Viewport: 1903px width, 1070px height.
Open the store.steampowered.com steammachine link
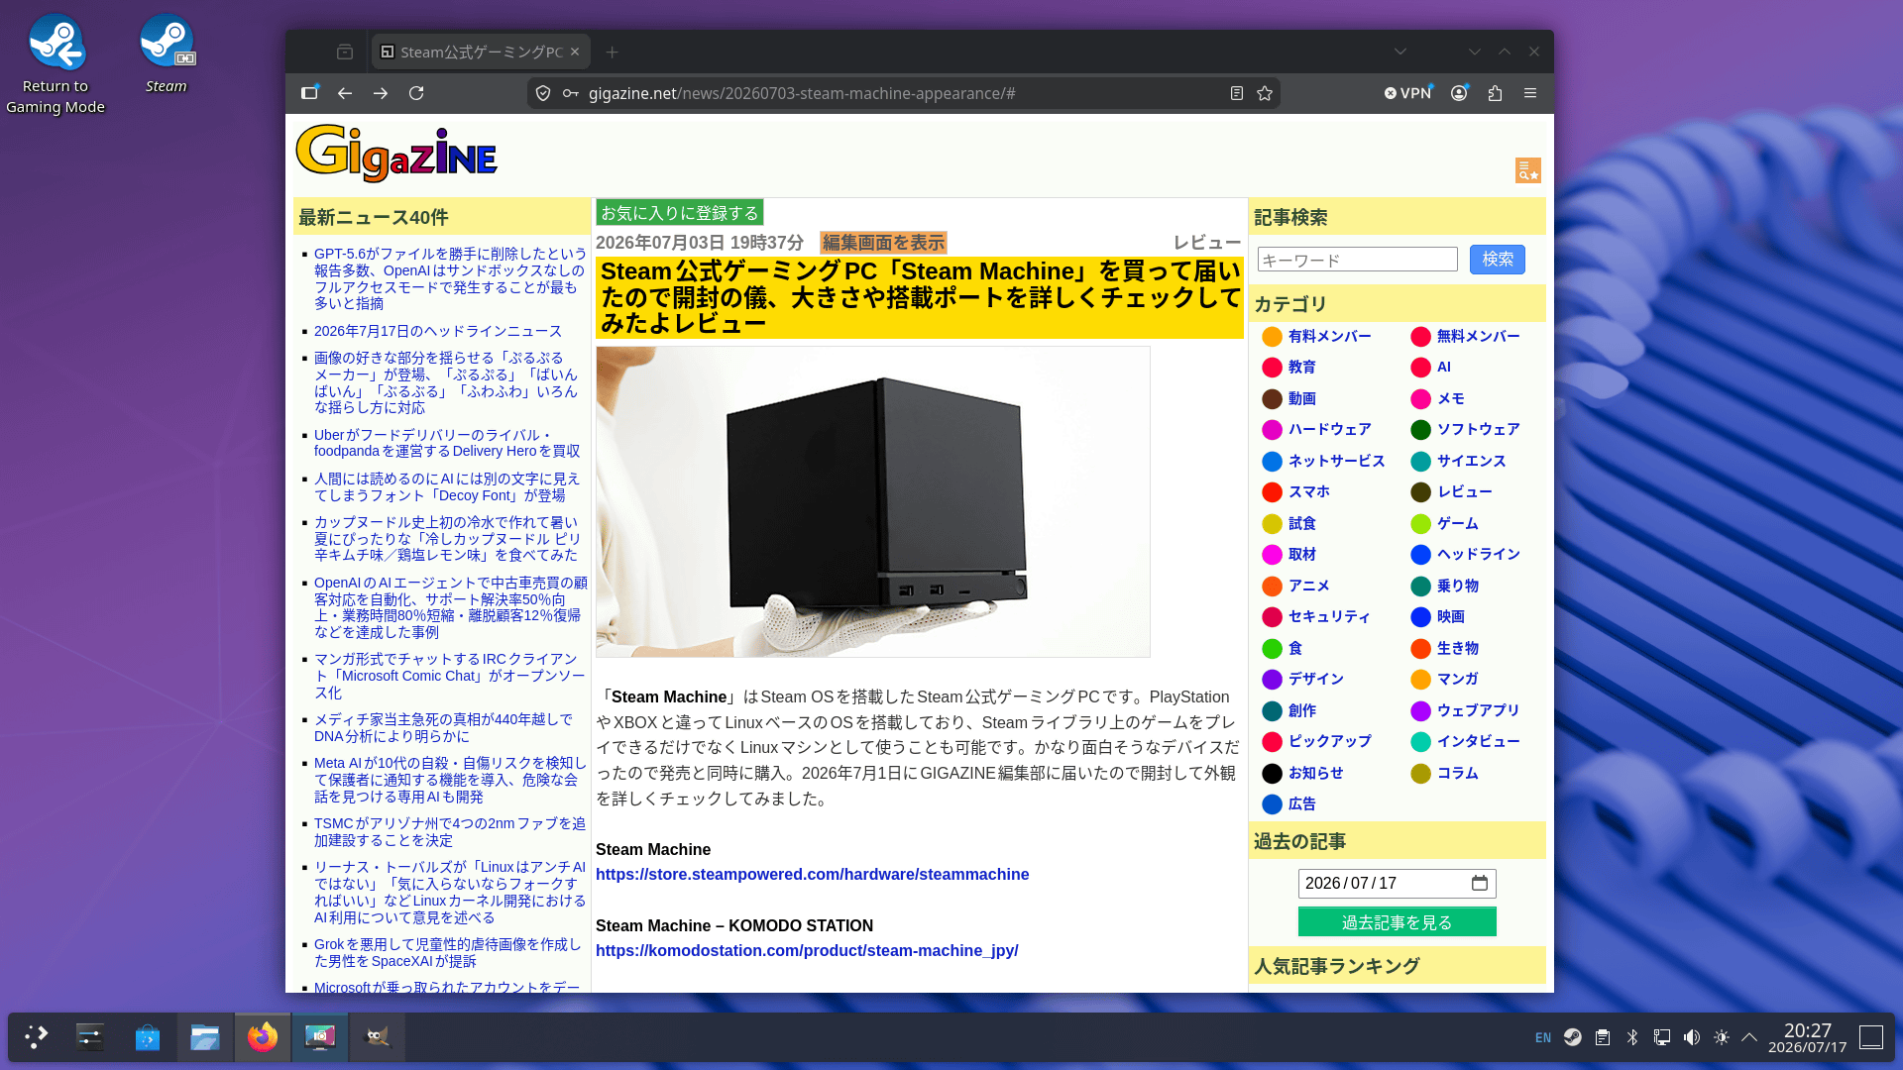[813, 875]
